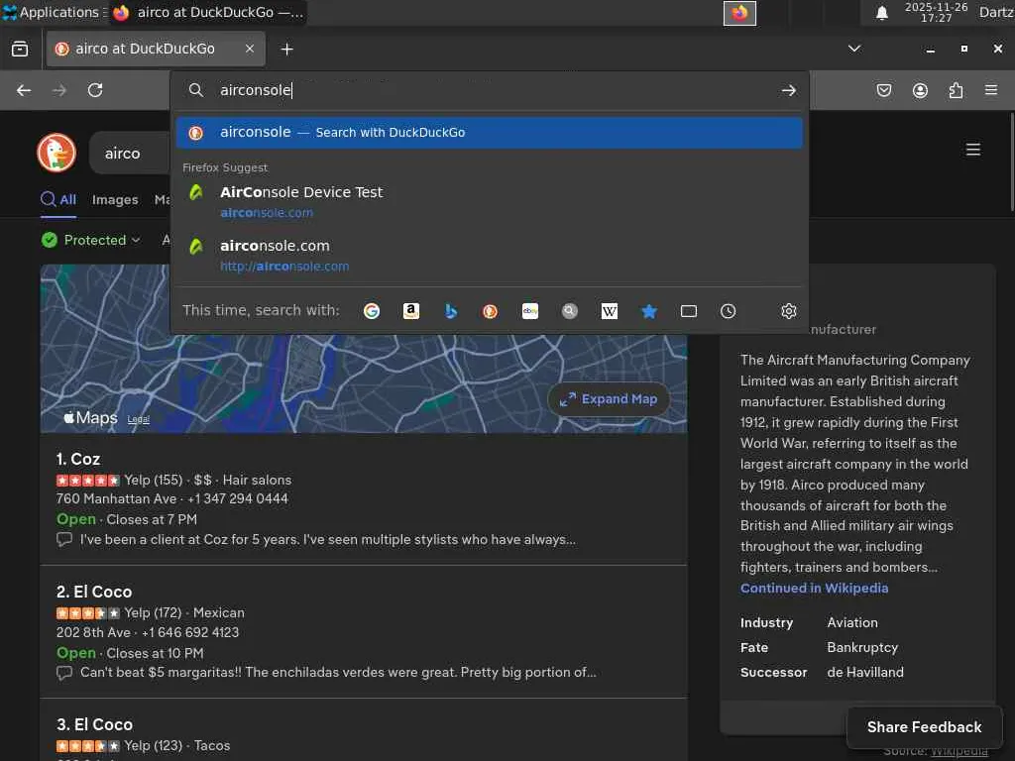This screenshot has width=1015, height=761.
Task: Open the Apple Maps Legal link
Action: click(x=139, y=419)
